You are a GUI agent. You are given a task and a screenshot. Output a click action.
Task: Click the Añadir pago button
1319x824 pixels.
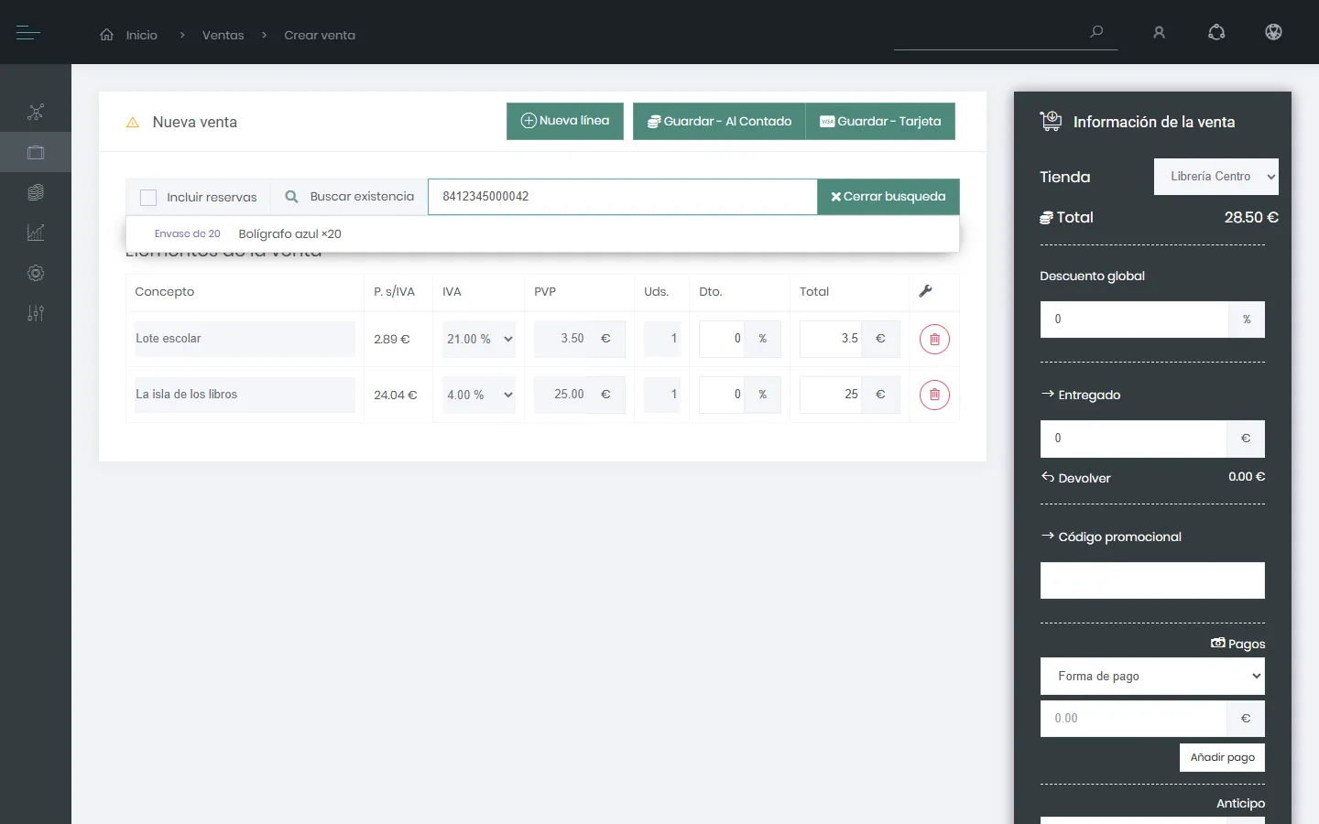pyautogui.click(x=1222, y=757)
